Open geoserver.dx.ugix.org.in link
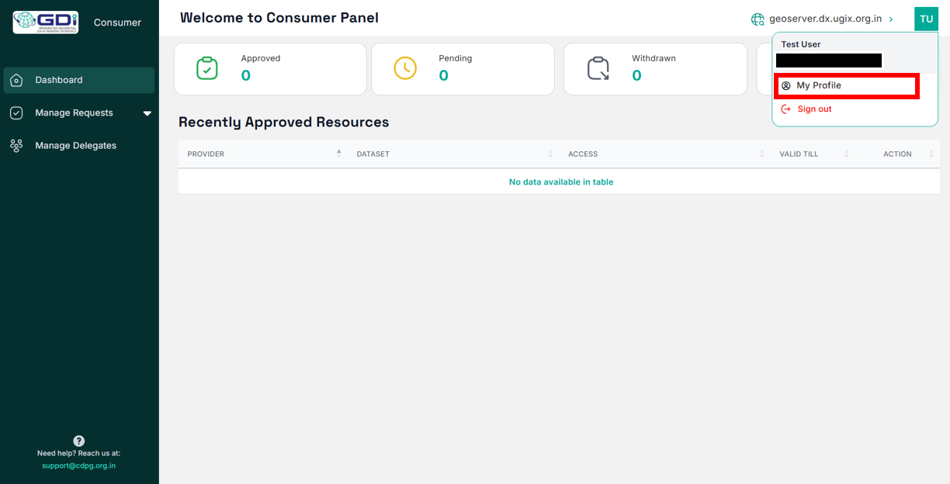Viewport: 950px width, 484px height. pyautogui.click(x=824, y=19)
